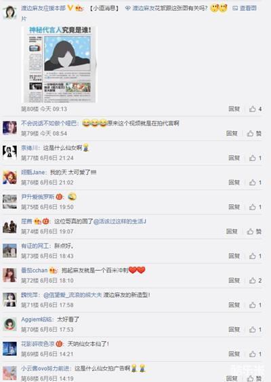Like the 第72楼 comment with 2 likes
The width and height of the screenshot is (271, 382).
pyautogui.click(x=255, y=280)
